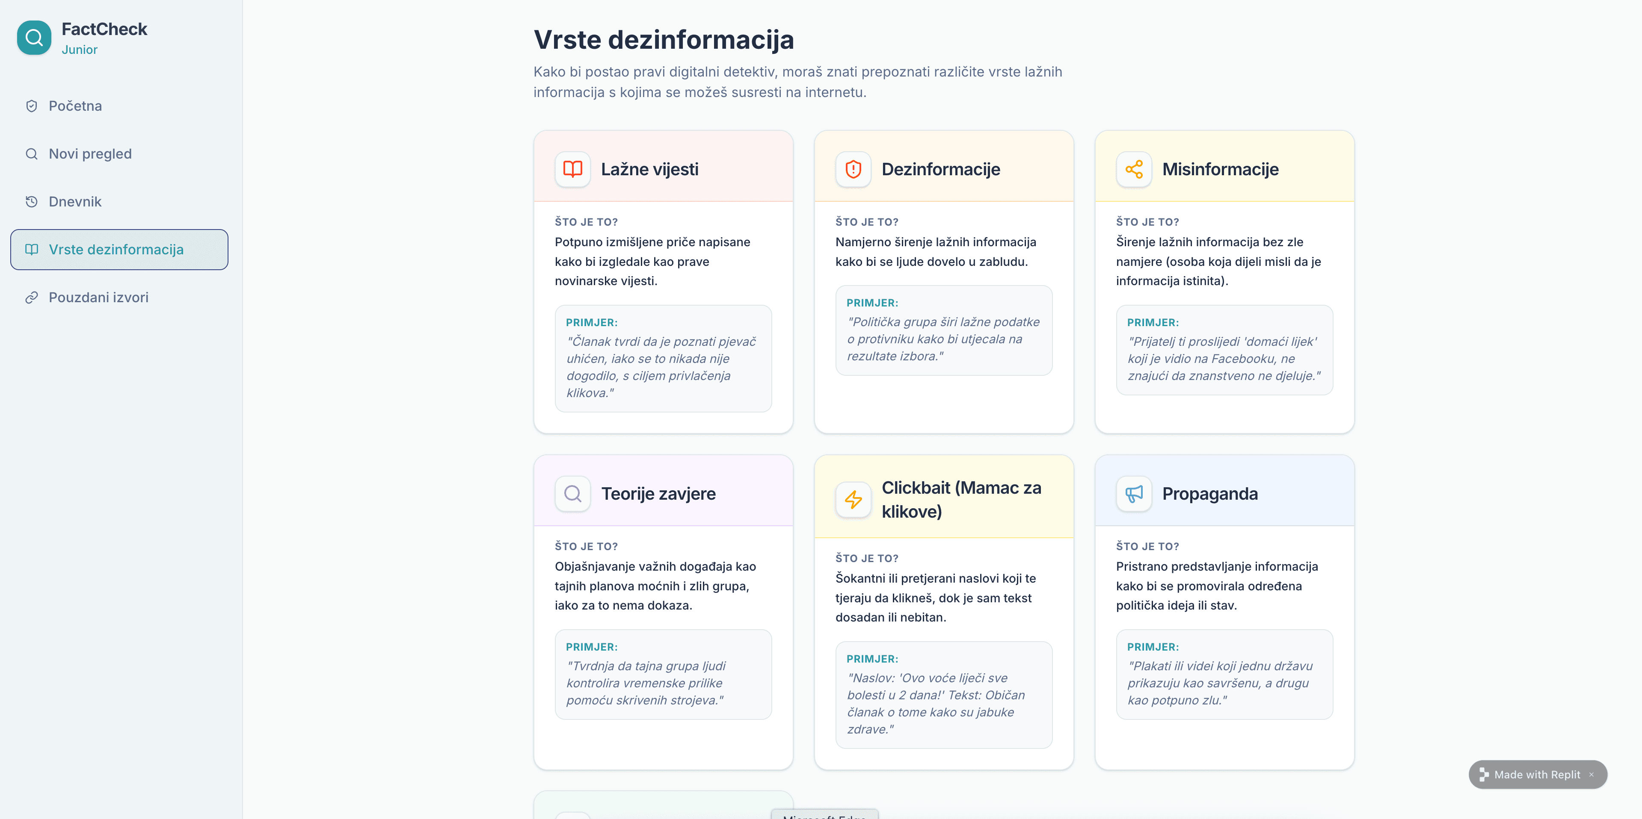
Task: Click the shield alert icon on Dezinformacije card
Action: [853, 169]
